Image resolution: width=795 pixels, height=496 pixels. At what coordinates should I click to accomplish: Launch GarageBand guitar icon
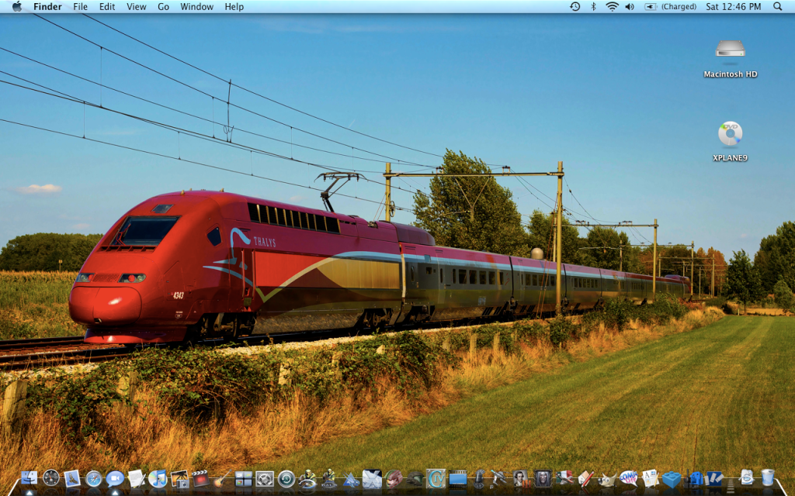(222, 478)
